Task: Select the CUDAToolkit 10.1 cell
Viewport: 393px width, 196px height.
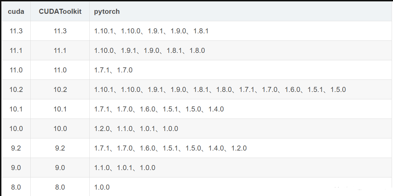Action: point(60,109)
